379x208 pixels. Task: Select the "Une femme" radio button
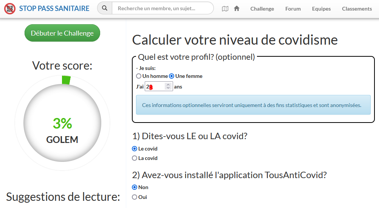(x=172, y=76)
